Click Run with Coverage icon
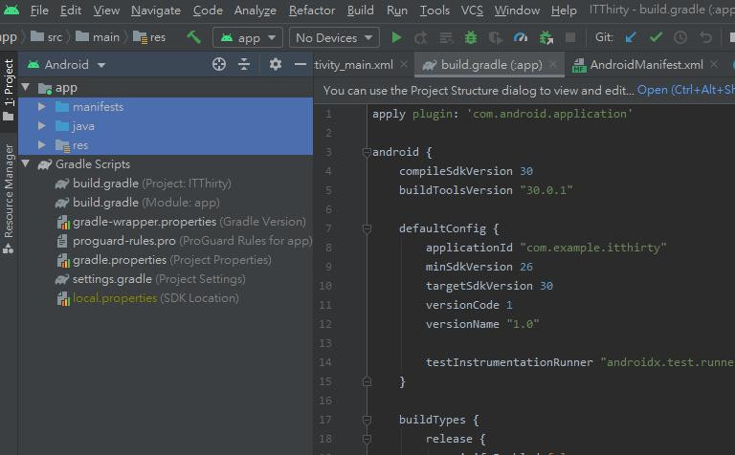This screenshot has height=455, width=735. tap(496, 37)
